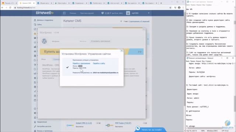
Task: Click the 'Установить приложение' button
Action: (x=101, y=41)
